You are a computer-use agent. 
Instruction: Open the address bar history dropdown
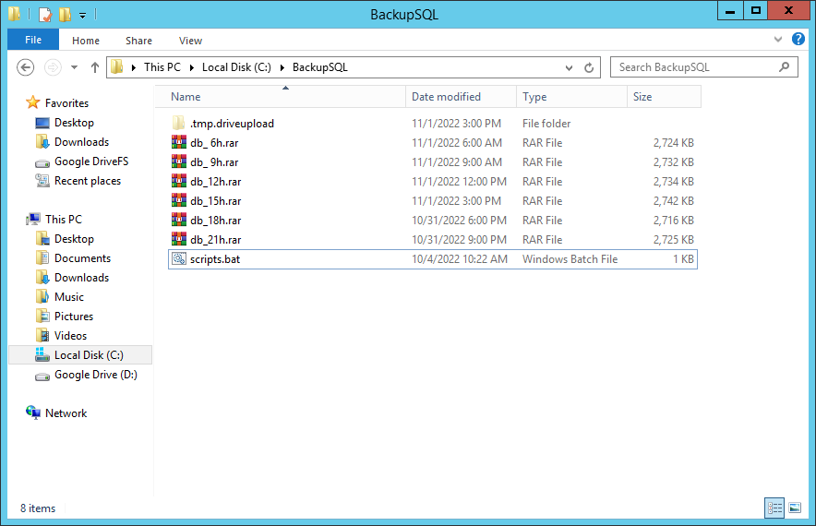point(570,67)
